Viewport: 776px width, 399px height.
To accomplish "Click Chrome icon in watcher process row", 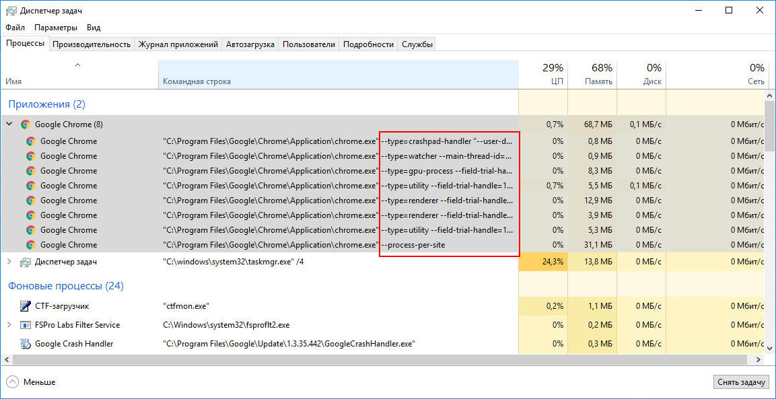I will [30, 156].
